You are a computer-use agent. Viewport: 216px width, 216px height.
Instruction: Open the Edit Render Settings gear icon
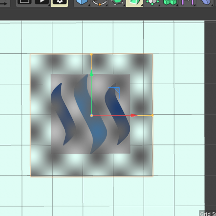[60, 2]
